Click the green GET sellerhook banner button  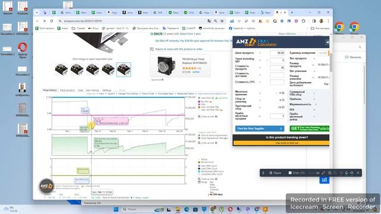310,128
